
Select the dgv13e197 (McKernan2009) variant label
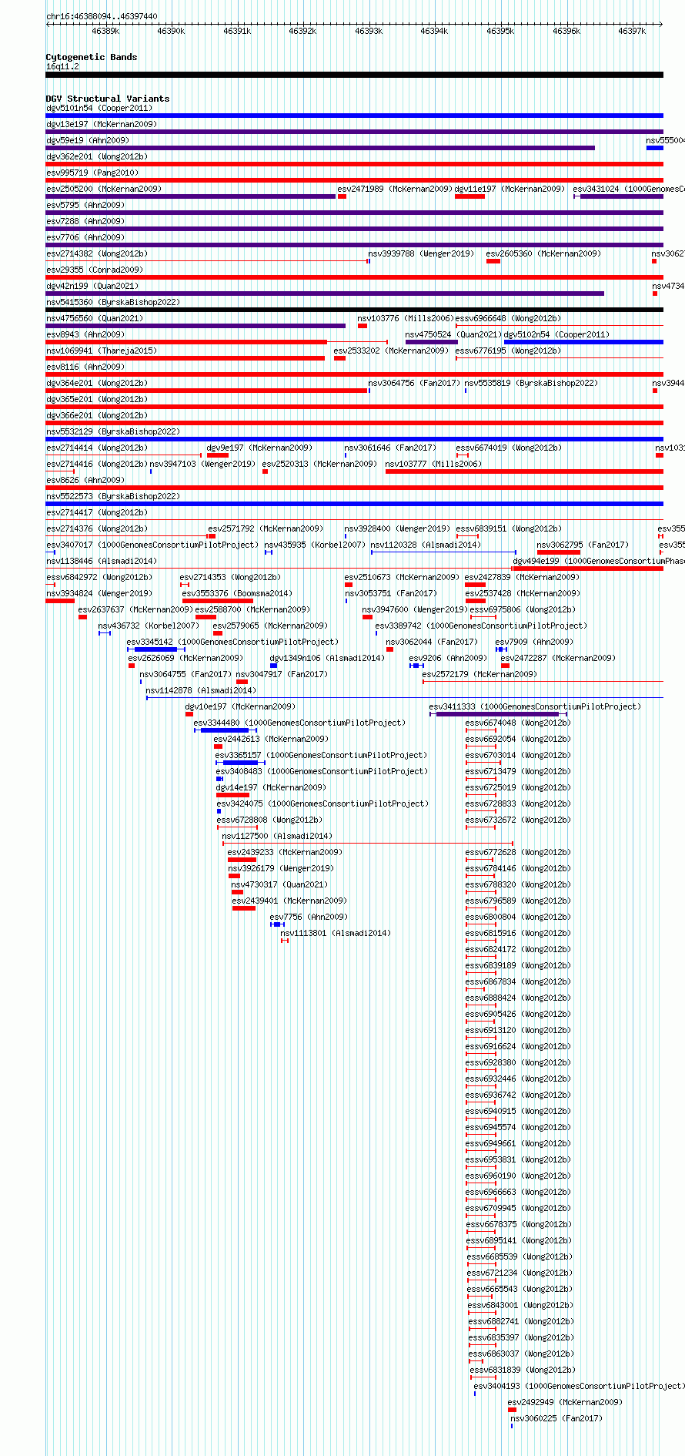click(102, 125)
